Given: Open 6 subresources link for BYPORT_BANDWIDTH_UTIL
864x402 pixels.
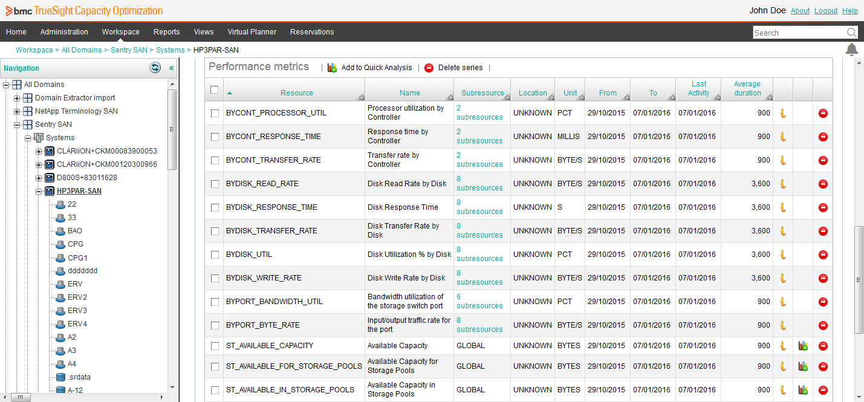Looking at the screenshot, I should [479, 301].
